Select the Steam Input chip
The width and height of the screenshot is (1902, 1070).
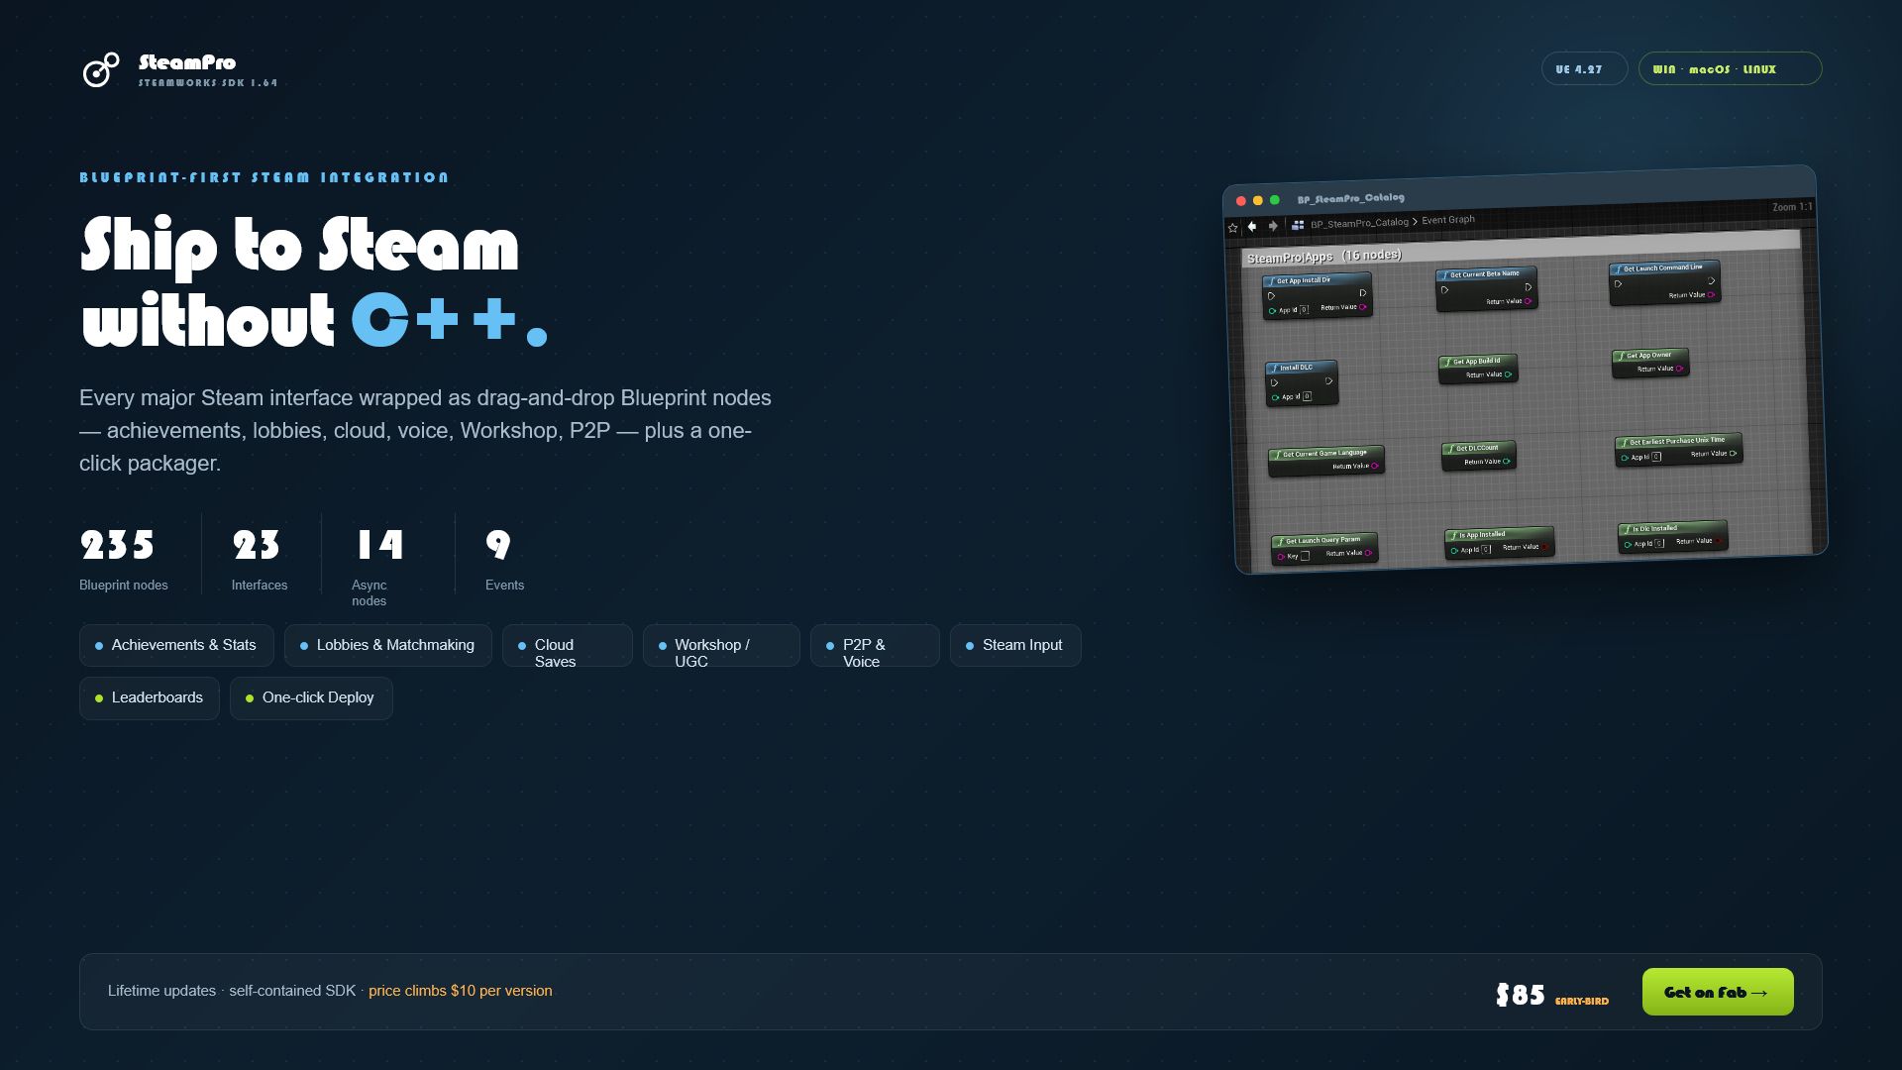coord(1015,645)
